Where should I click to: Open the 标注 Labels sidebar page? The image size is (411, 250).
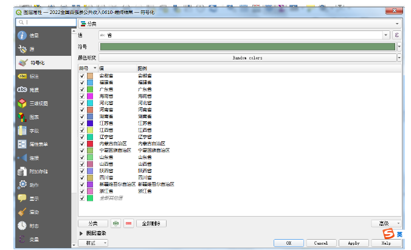coord(43,76)
